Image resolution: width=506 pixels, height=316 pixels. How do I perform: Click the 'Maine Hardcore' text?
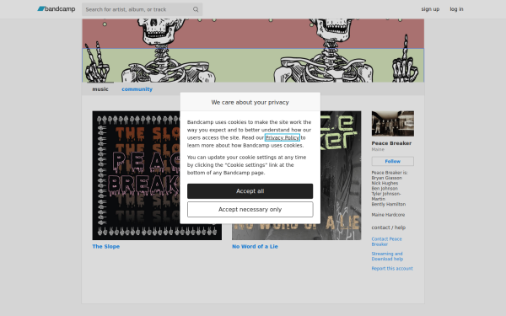coord(388,215)
